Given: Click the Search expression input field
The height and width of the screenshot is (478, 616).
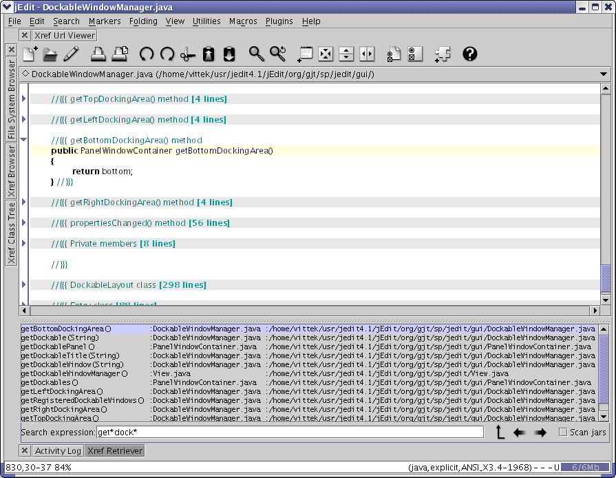Looking at the screenshot, I should 290,432.
